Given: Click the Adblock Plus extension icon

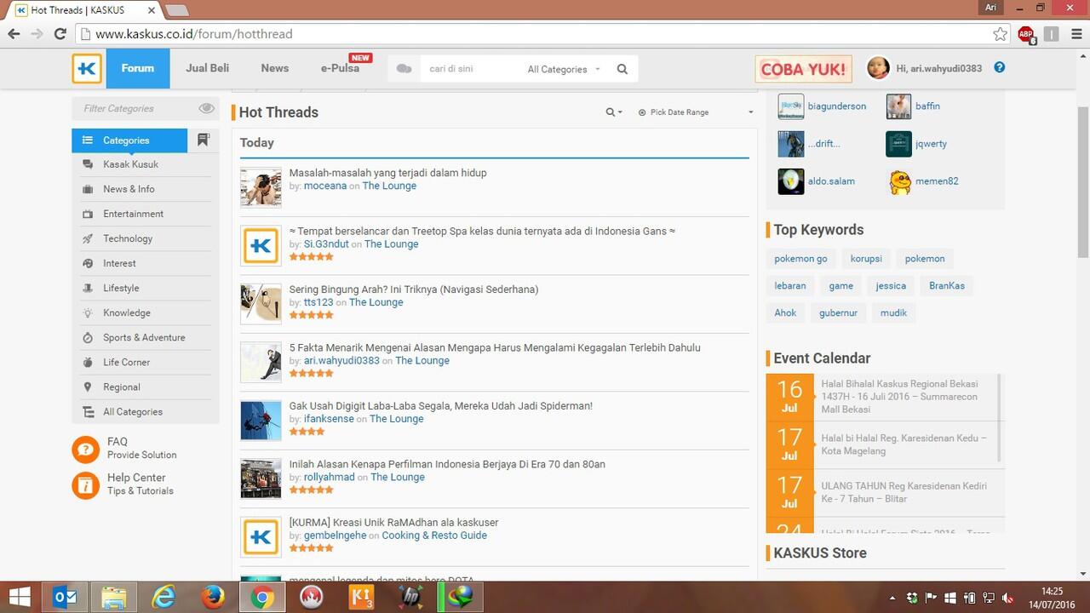Looking at the screenshot, I should [1026, 34].
